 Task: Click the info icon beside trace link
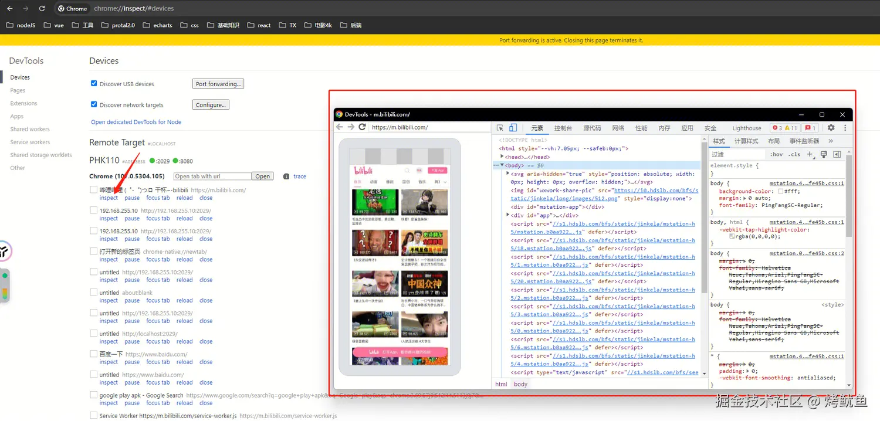(286, 176)
